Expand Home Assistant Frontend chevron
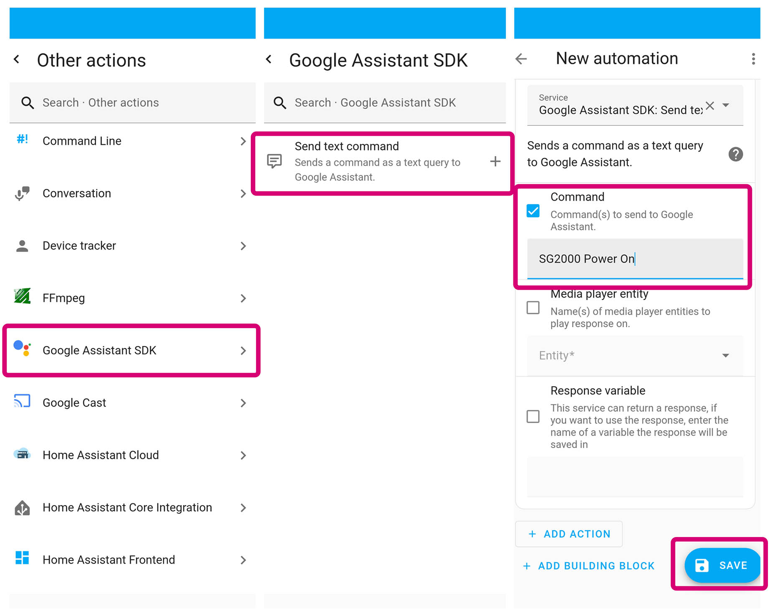This screenshot has height=616, width=770. pyautogui.click(x=243, y=560)
